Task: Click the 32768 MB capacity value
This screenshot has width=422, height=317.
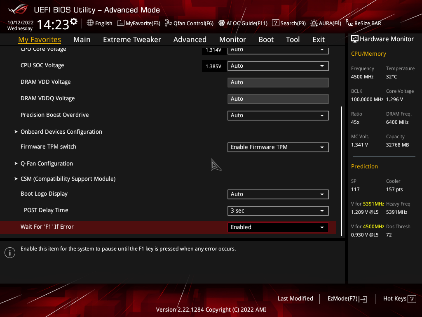Action: (398, 145)
